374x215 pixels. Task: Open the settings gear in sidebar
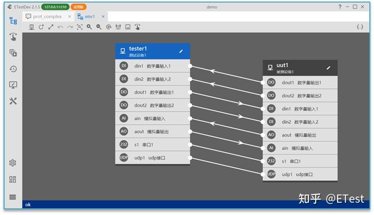tap(13, 163)
